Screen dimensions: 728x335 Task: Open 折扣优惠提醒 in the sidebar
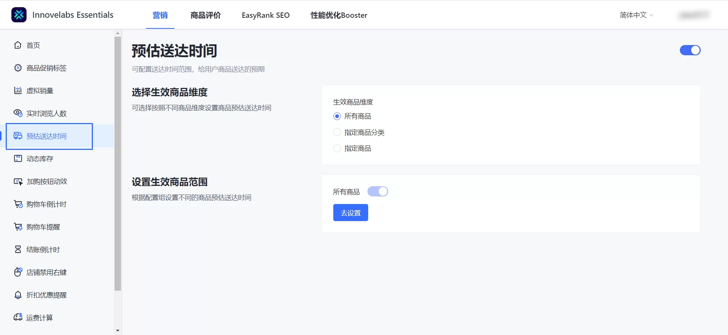[x=57, y=295]
